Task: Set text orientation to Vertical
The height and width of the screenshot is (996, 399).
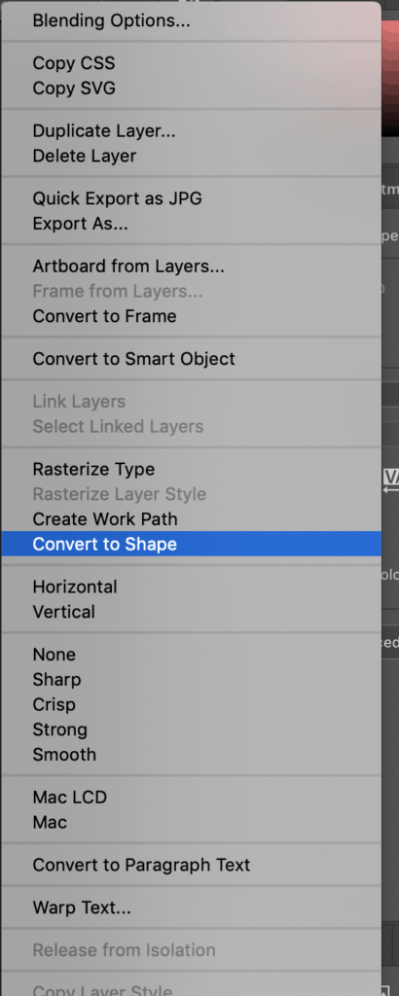Action: (191, 612)
